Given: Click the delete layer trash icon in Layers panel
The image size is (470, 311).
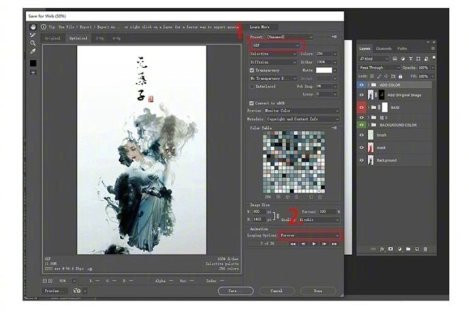Looking at the screenshot, I should tap(425, 249).
